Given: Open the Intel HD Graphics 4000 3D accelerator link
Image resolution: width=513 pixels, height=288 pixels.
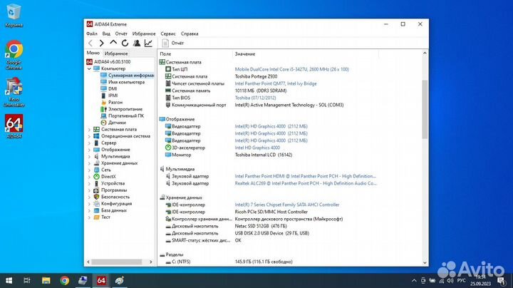Looking at the screenshot, I should 257,148.
